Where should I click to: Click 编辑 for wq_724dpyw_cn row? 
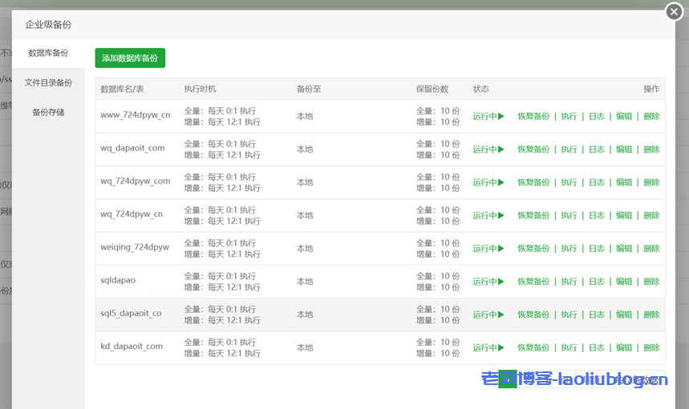624,215
